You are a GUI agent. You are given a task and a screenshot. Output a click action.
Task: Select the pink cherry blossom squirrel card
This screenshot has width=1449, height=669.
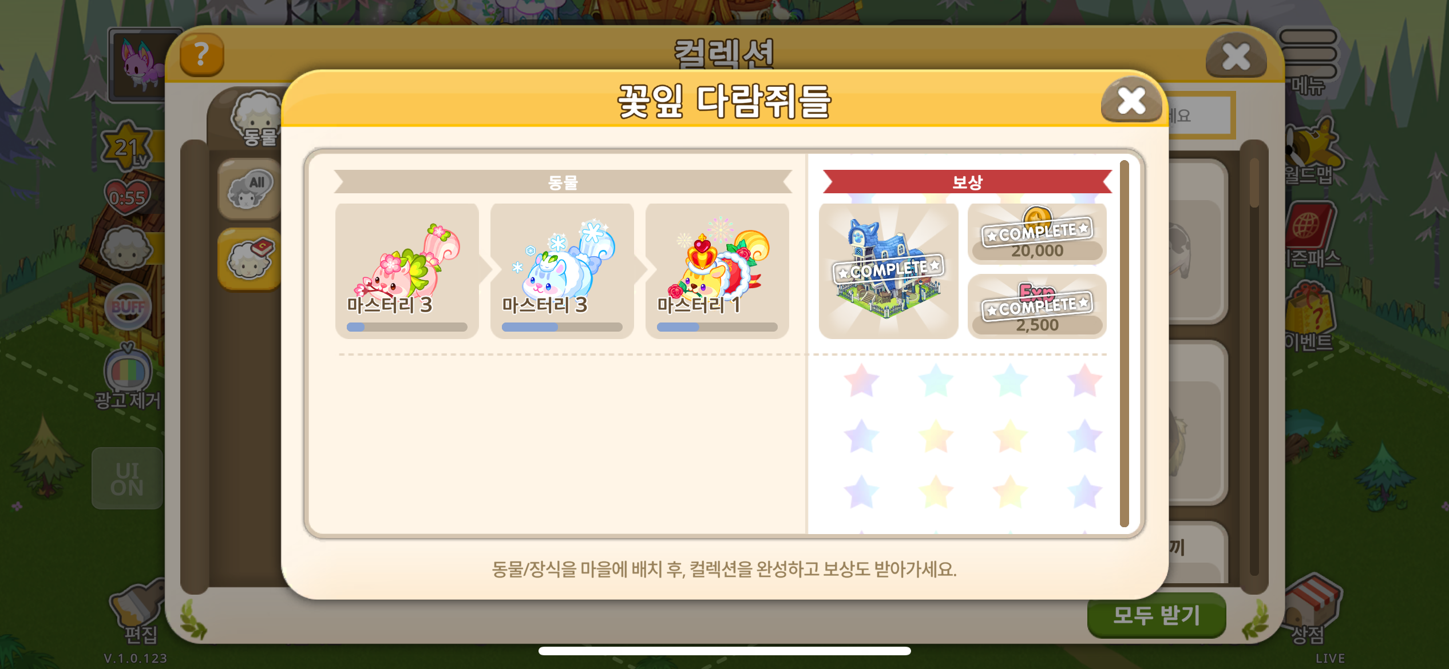(407, 270)
